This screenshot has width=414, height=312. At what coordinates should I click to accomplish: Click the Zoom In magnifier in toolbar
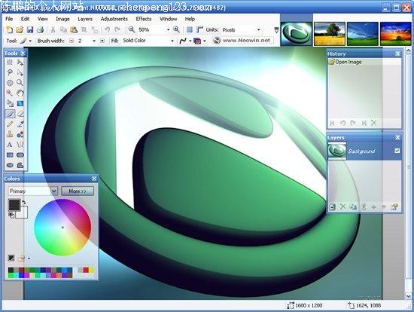click(176, 29)
